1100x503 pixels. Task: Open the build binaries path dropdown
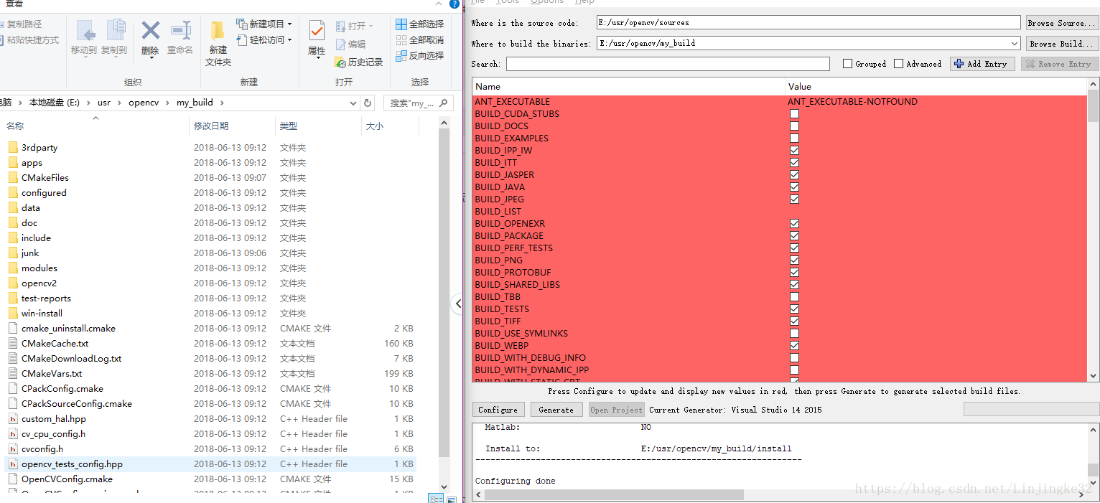1014,43
